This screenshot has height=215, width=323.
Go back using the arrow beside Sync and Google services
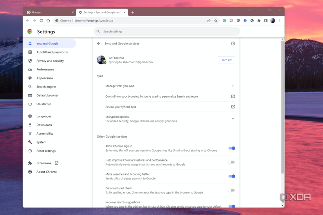99,43
